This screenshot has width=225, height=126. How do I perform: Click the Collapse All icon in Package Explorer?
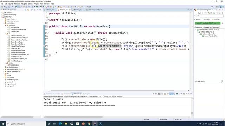tap(26, 10)
